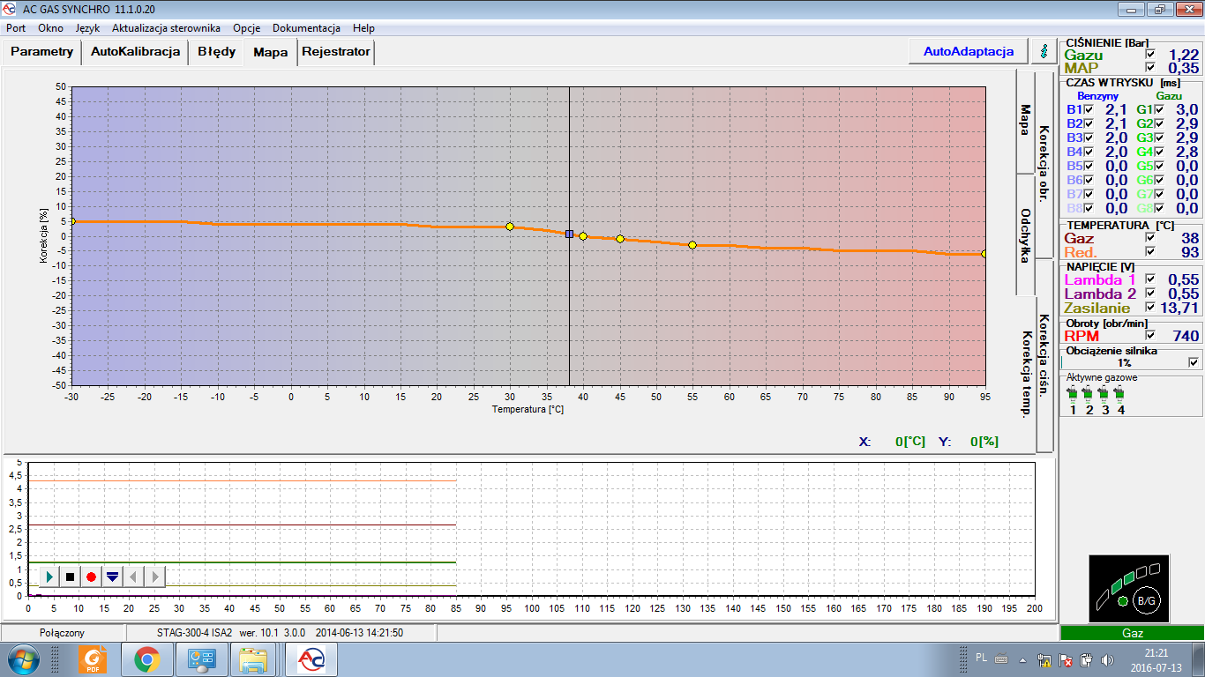Open the Język menu

coord(87,28)
